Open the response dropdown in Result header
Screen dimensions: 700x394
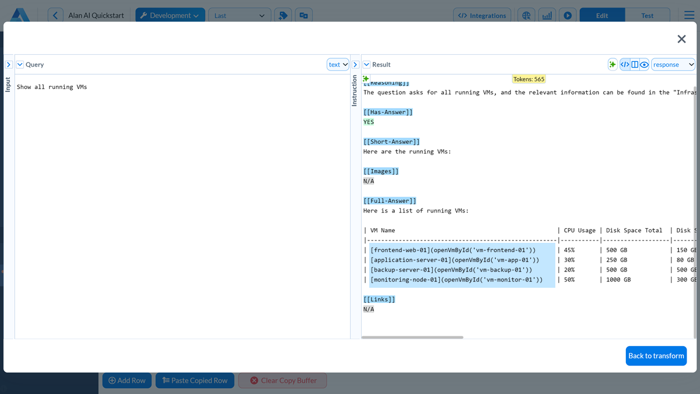pos(673,64)
